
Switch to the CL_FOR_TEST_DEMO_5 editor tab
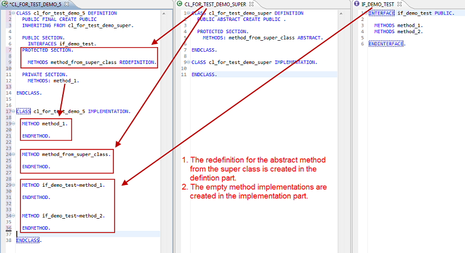(35, 4)
